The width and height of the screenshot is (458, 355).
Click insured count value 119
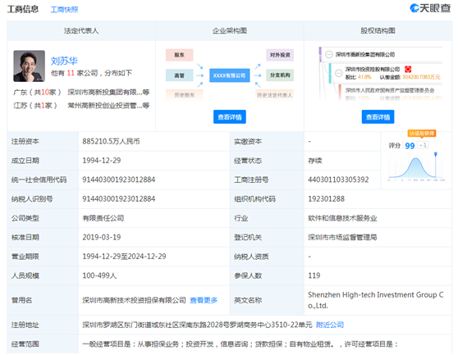point(314,275)
